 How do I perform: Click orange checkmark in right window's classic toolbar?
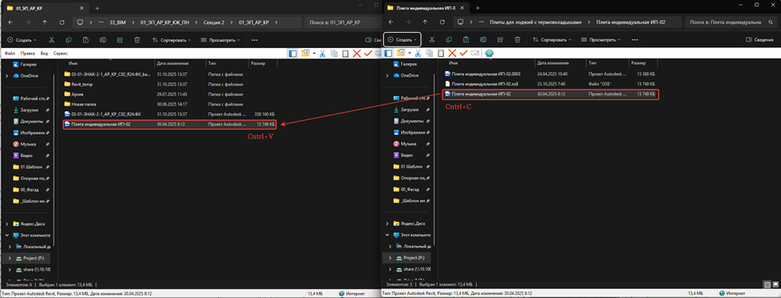(x=463, y=53)
